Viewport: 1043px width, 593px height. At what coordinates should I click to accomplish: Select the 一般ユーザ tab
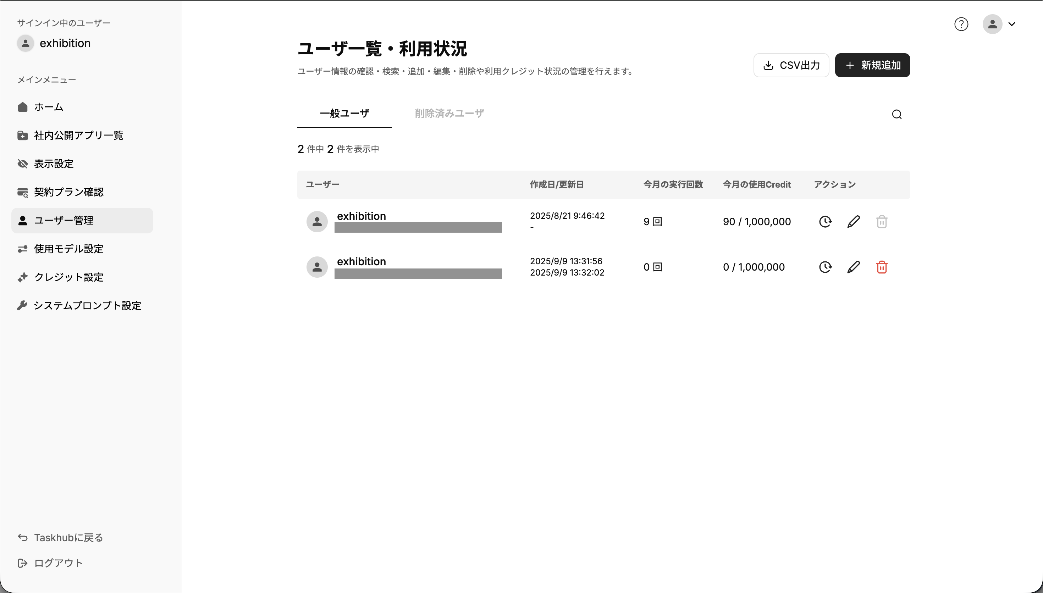pyautogui.click(x=344, y=113)
